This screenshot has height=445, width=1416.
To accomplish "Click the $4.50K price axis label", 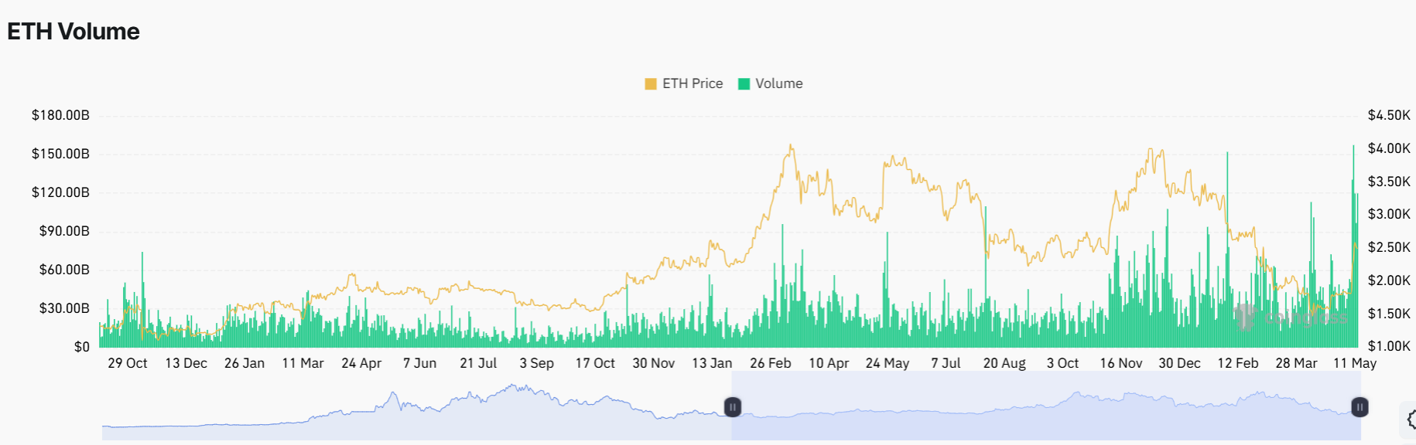I will point(1389,115).
